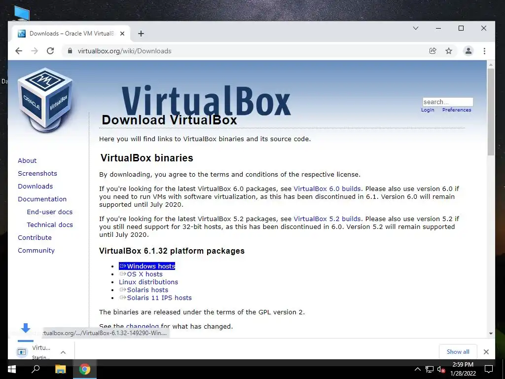Click the Chrome taskbar icon
The image size is (505, 379).
(85, 369)
